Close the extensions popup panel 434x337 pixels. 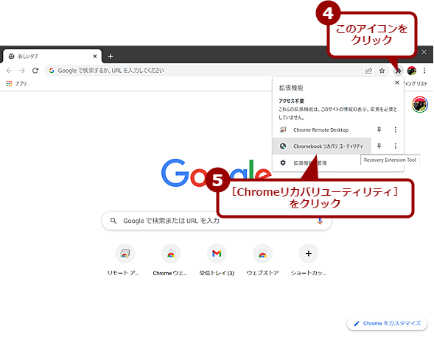397,82
